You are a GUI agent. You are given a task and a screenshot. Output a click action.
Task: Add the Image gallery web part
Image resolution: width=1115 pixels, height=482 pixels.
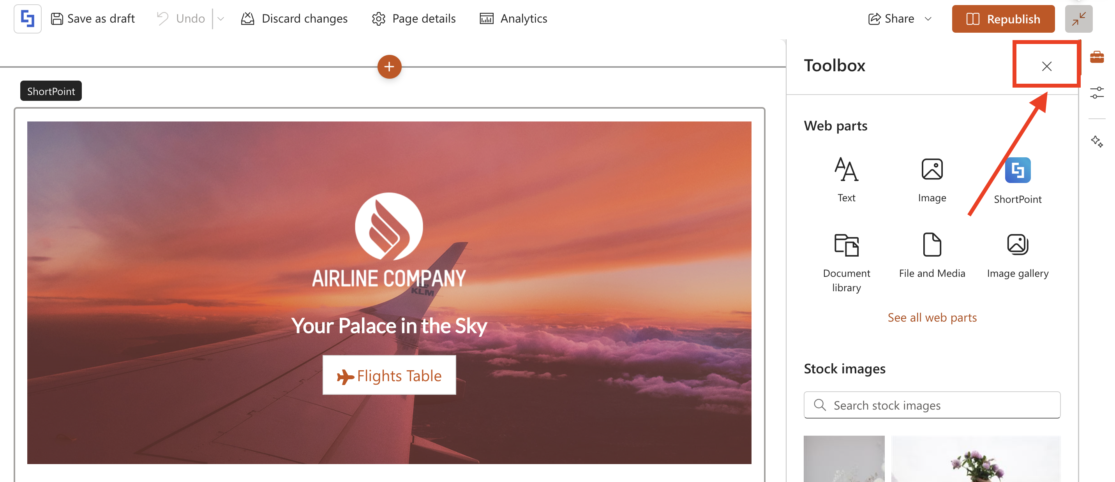tap(1018, 255)
